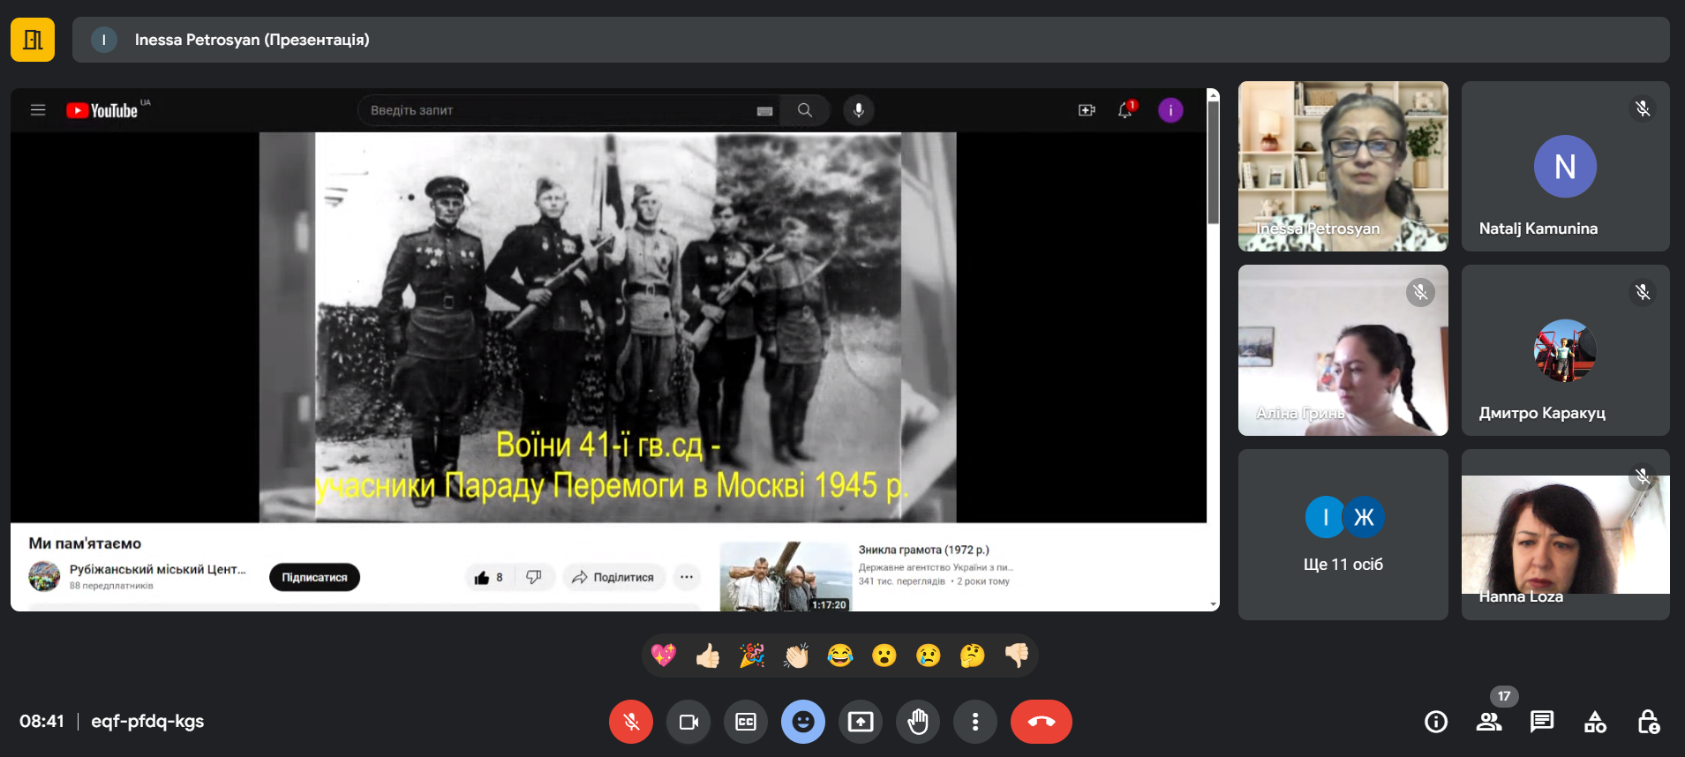Open YouTube hamburger menu

point(38,110)
